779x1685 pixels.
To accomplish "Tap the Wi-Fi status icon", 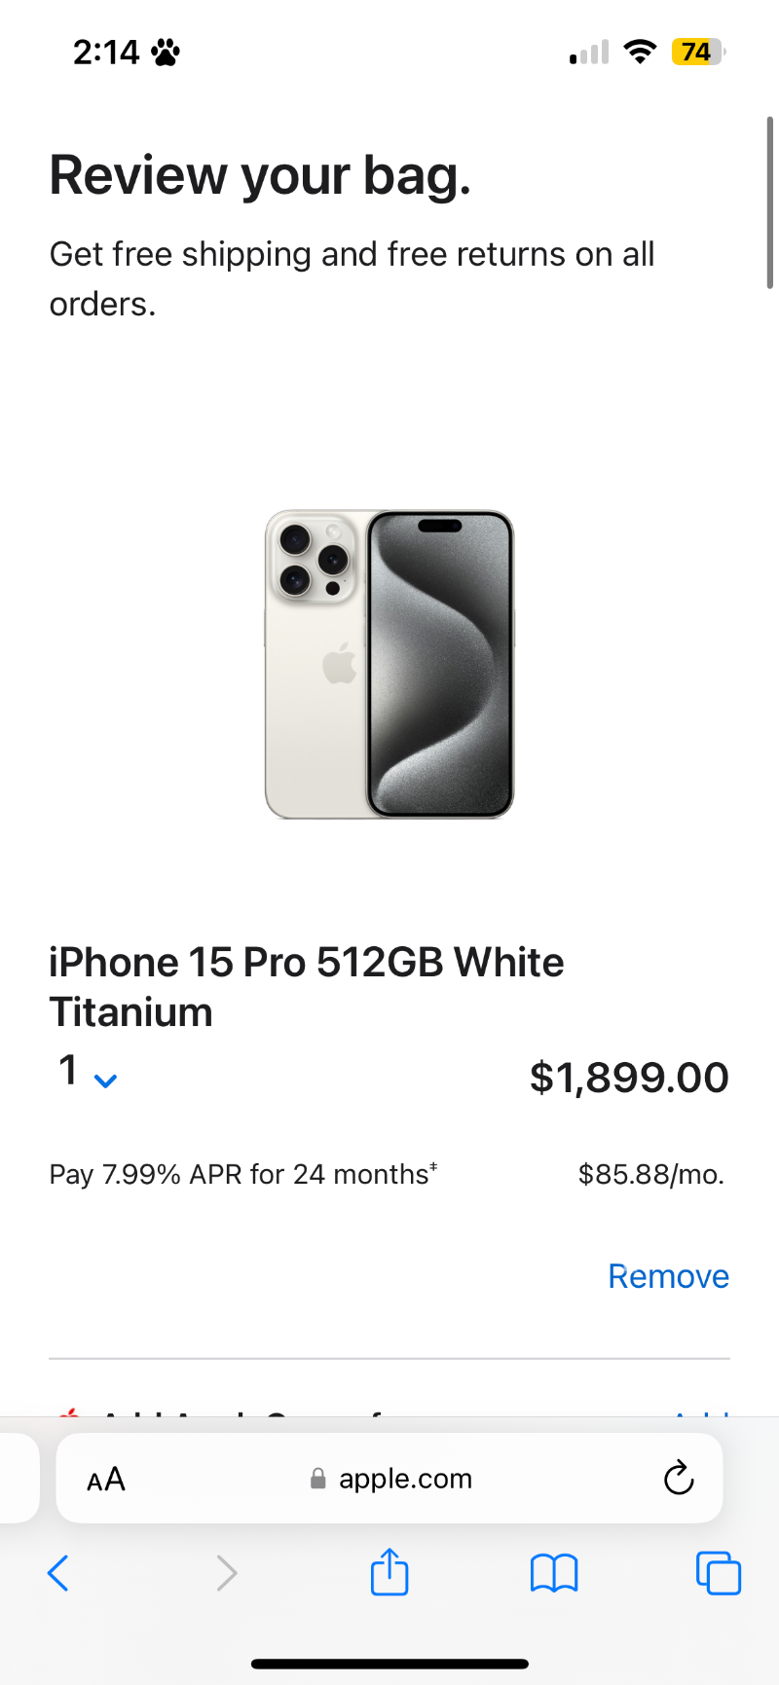I will tap(640, 52).
